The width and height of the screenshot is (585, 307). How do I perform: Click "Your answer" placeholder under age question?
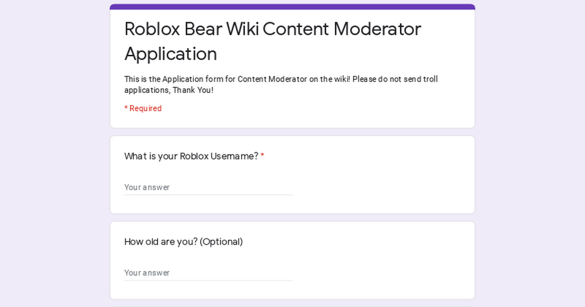[147, 273]
